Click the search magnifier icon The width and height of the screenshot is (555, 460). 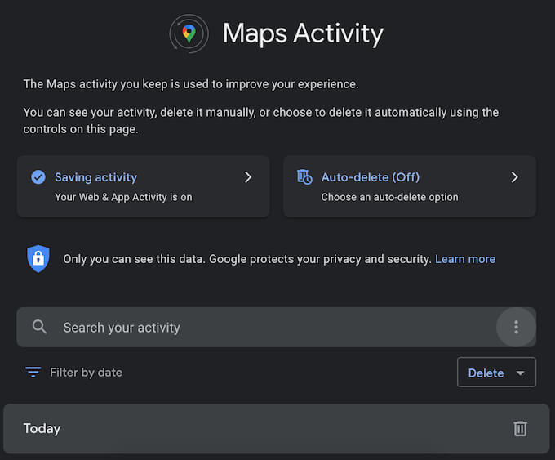40,327
